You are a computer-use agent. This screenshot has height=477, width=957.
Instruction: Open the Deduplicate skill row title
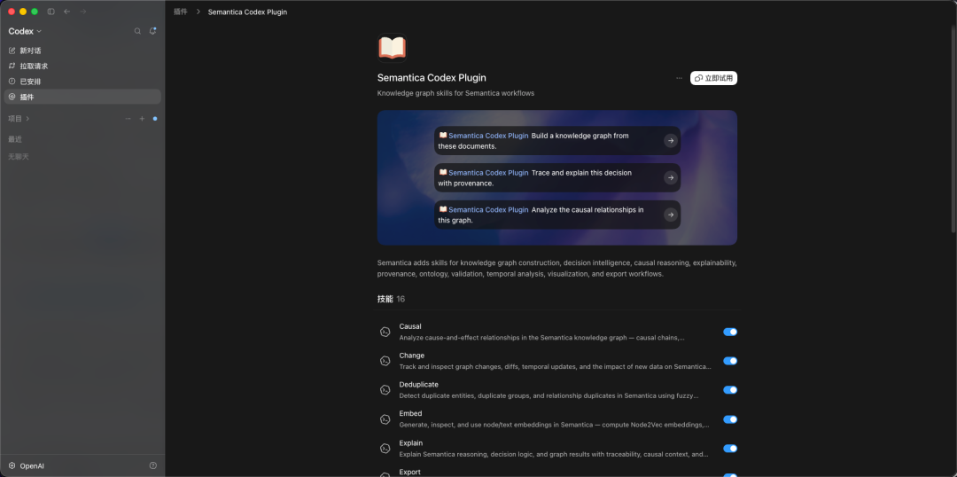click(x=418, y=384)
